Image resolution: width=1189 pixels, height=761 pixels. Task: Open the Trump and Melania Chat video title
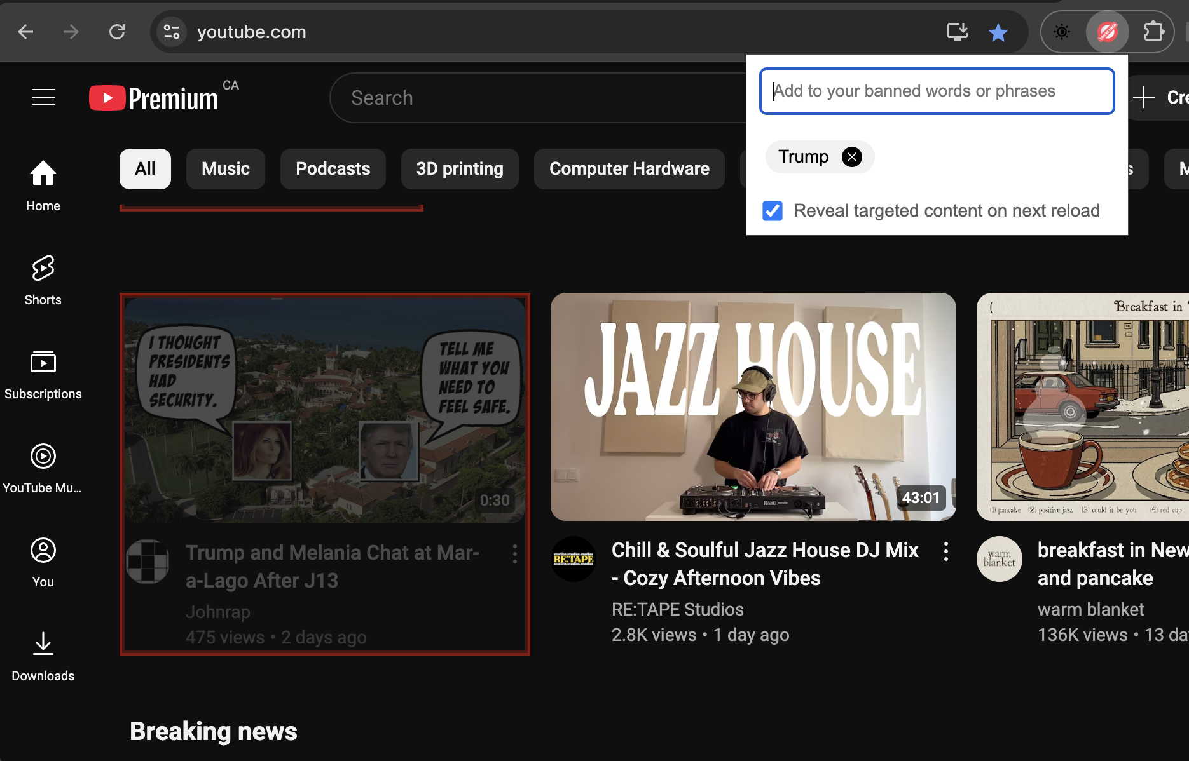pyautogui.click(x=333, y=567)
